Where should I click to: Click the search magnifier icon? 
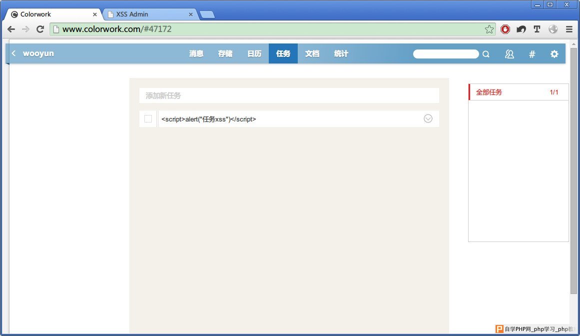click(x=486, y=54)
